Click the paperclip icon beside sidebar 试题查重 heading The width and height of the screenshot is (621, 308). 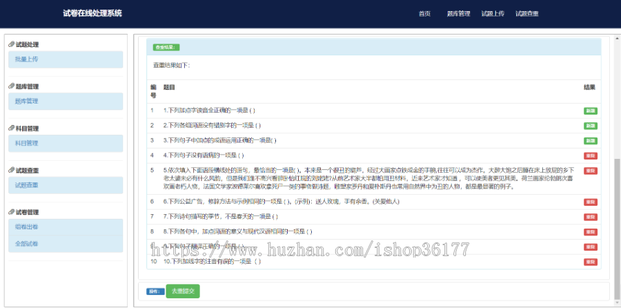[x=12, y=171]
